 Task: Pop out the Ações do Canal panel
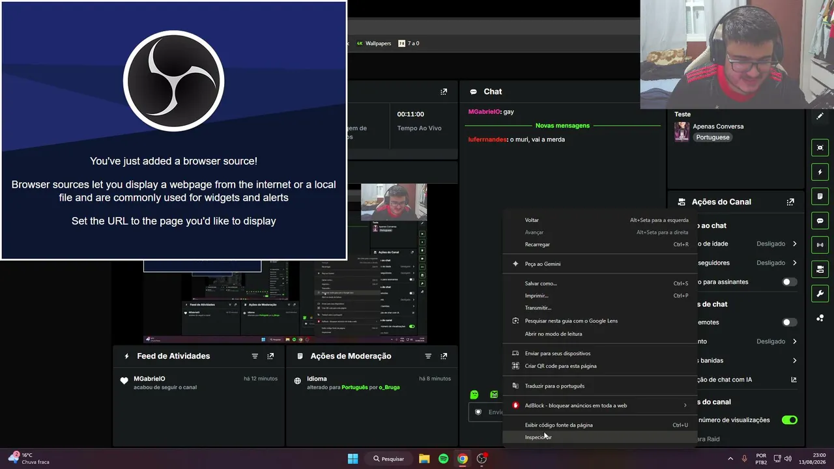(790, 202)
